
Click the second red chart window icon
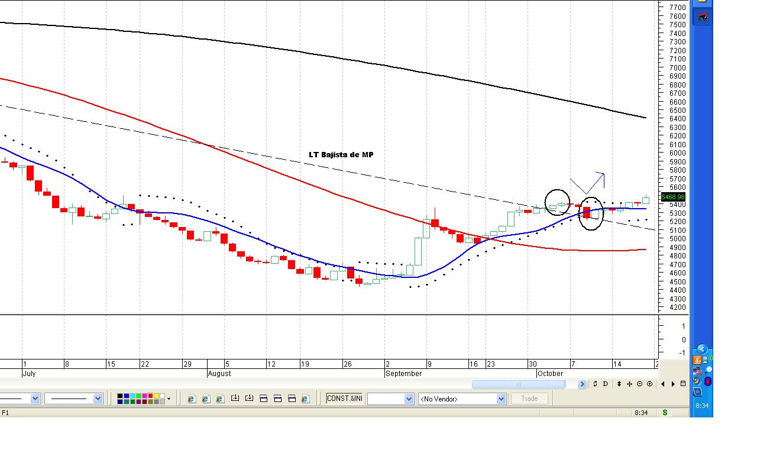249,398
